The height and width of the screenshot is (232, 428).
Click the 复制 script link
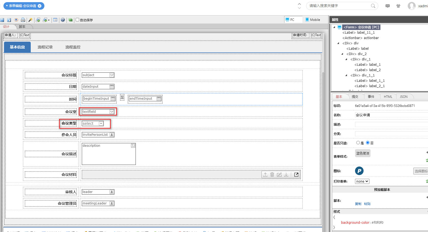click(x=358, y=204)
